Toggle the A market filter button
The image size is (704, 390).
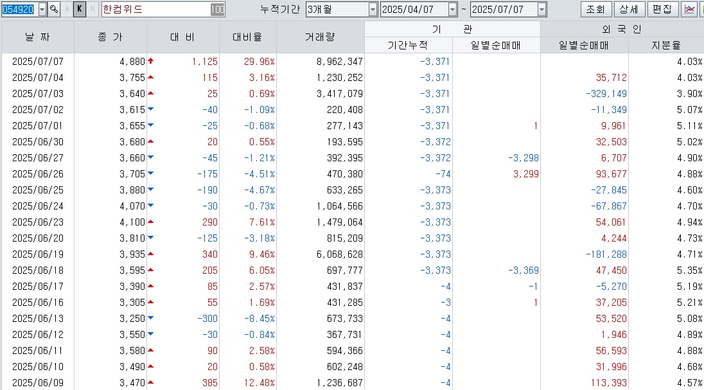pos(67,9)
